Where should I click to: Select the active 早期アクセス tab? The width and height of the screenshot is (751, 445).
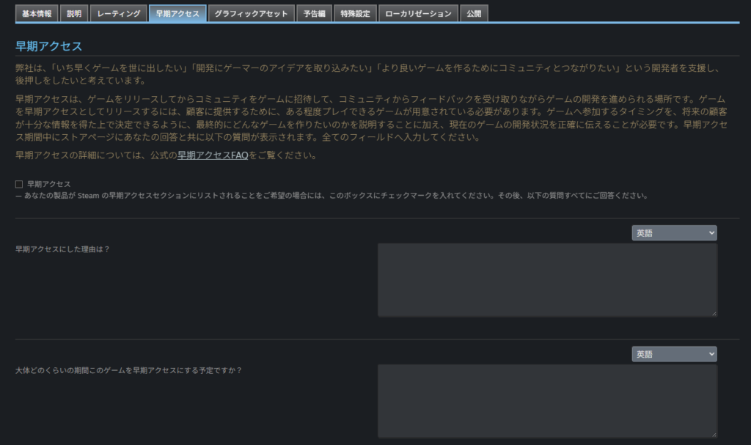click(x=177, y=13)
